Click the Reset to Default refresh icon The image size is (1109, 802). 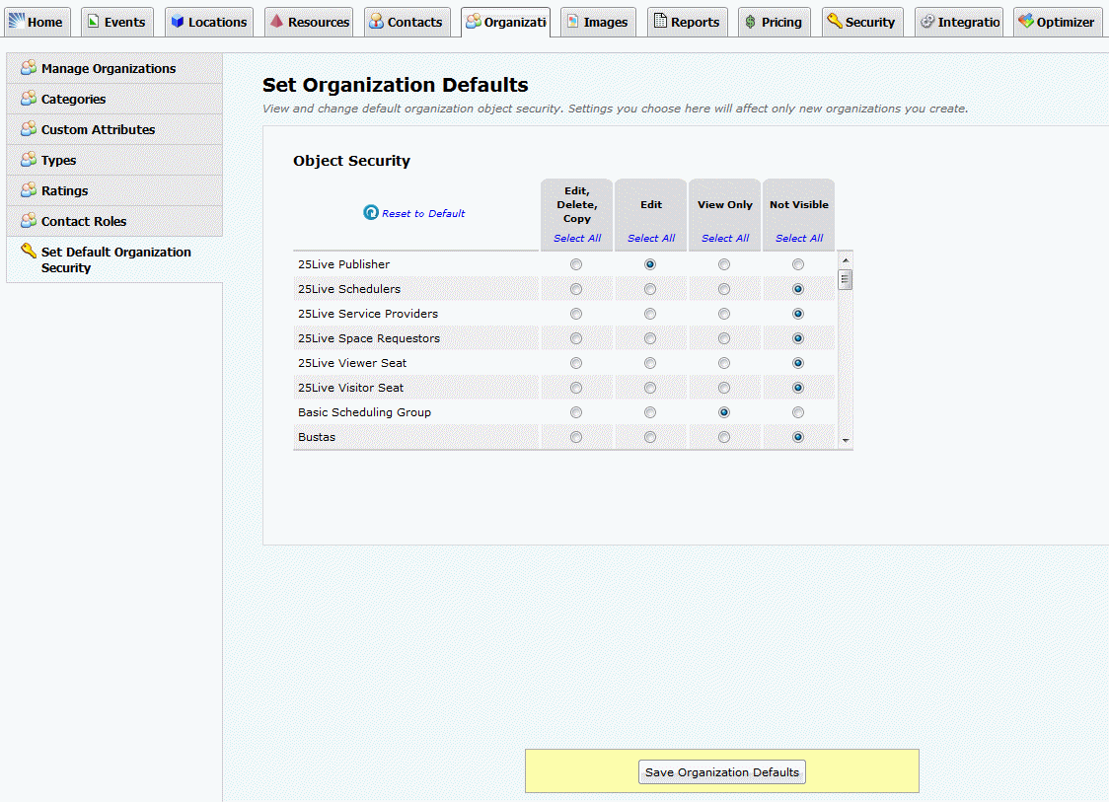371,212
